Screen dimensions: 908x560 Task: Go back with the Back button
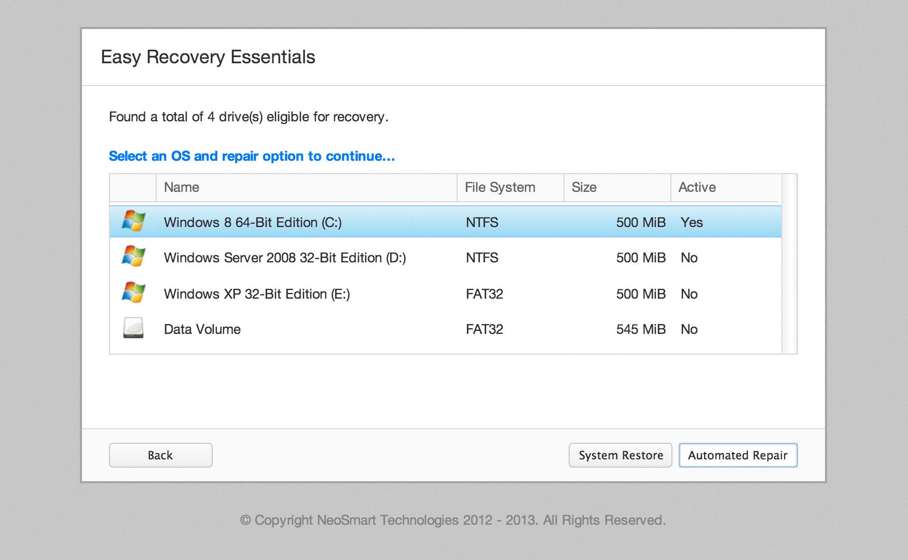coord(160,455)
